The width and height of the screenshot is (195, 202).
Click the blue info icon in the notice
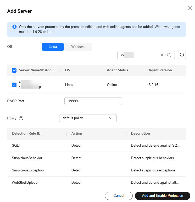pos(14,27)
